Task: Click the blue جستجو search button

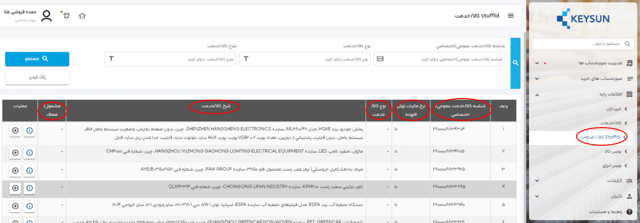Action: 37,59
